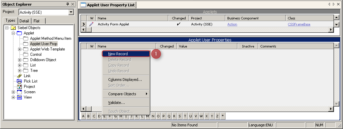The width and height of the screenshot is (343, 129).
Task: Open the Compare Objects submenu
Action: pyautogui.click(x=126, y=94)
